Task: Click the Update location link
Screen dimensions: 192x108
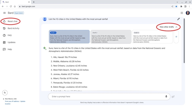Action: (x=22, y=101)
